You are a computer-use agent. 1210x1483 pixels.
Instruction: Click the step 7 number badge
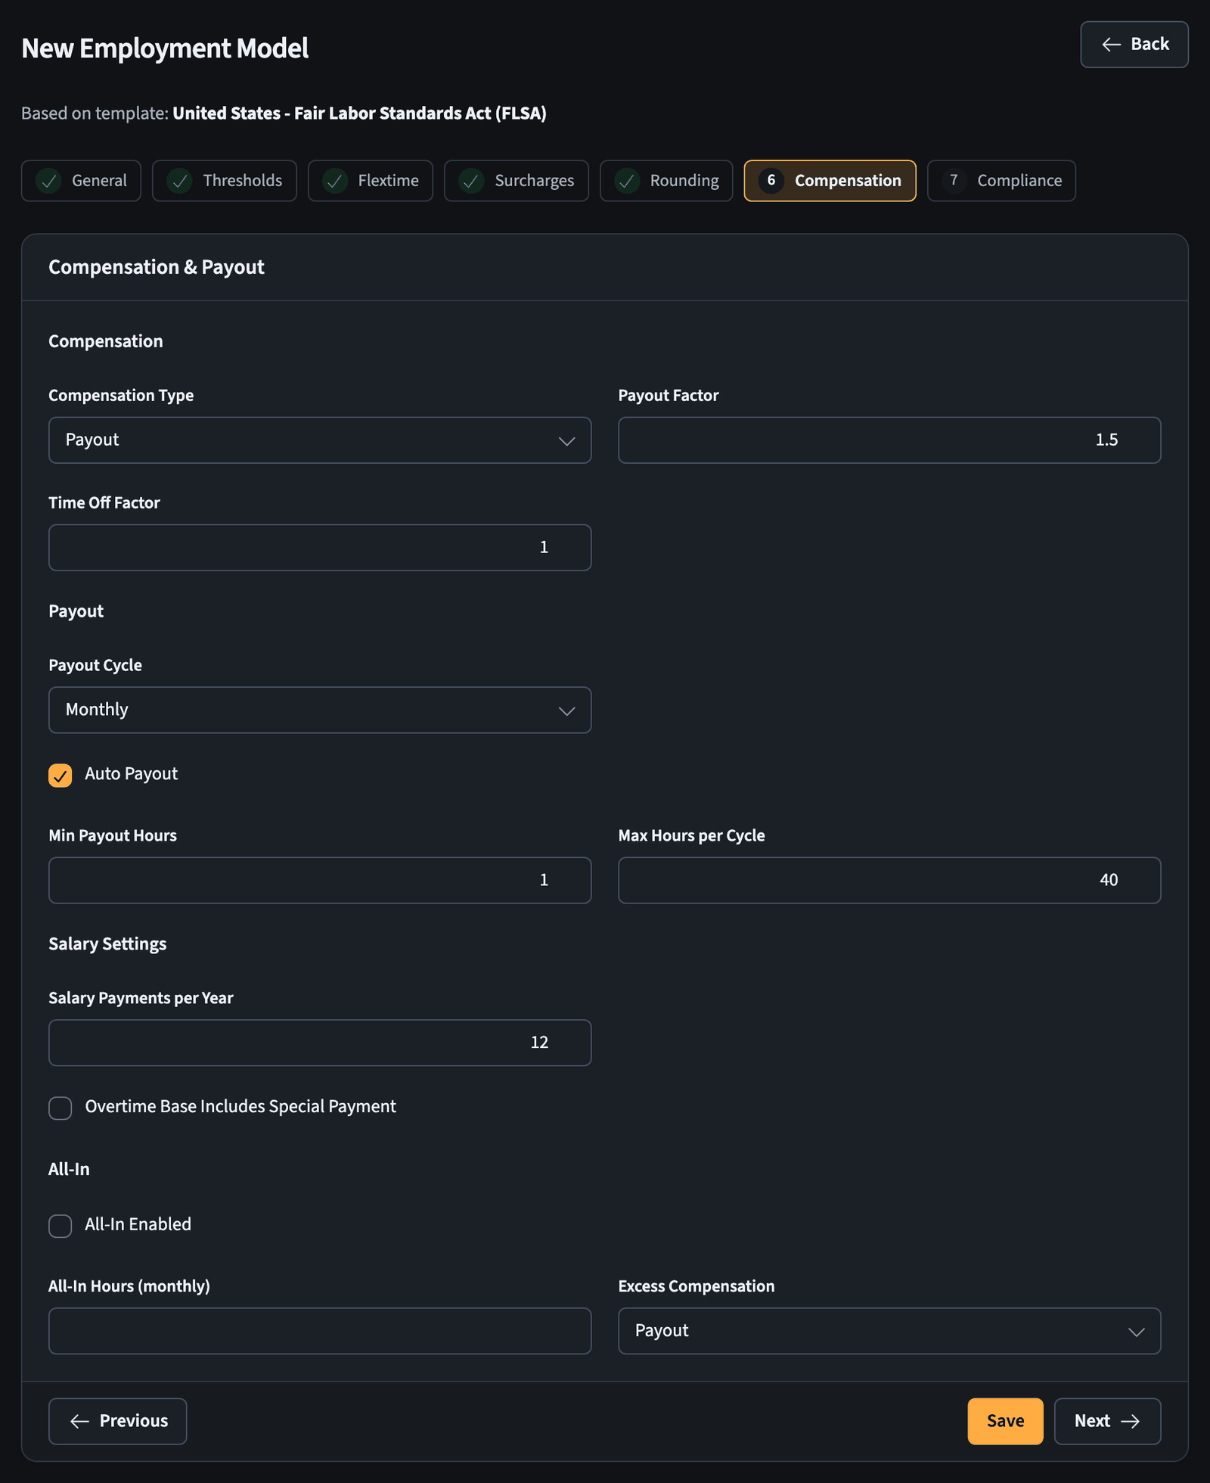[x=954, y=181]
